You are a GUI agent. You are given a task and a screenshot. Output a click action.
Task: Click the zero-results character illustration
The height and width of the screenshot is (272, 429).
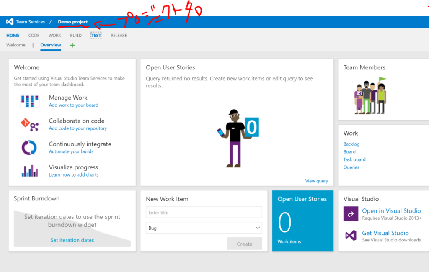pyautogui.click(x=238, y=138)
